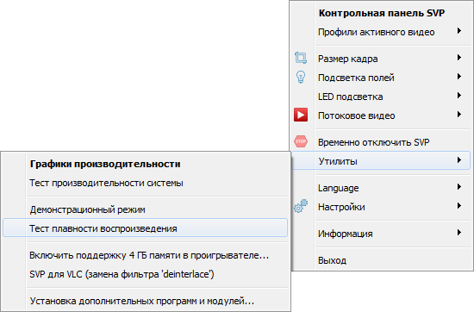474x312 pixels.
Task: Open the Настройки submenu
Action: pos(381,207)
